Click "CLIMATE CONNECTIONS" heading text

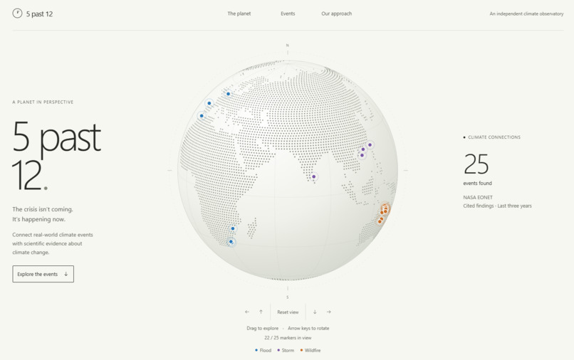point(494,137)
